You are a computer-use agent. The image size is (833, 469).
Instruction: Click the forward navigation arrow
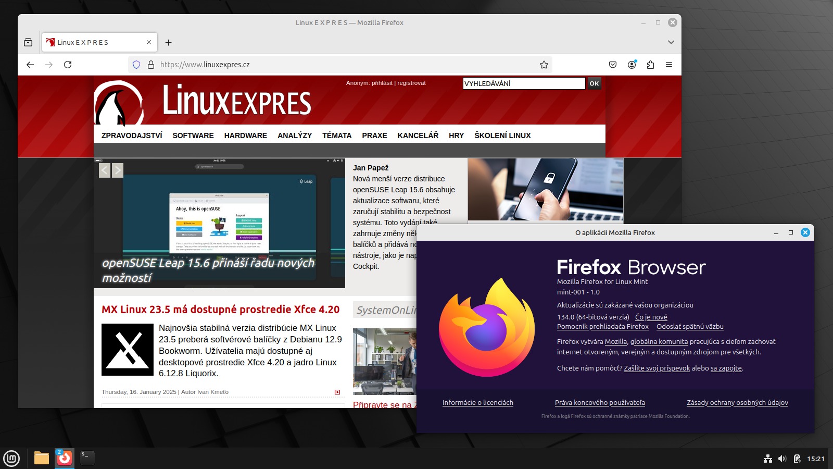49,65
